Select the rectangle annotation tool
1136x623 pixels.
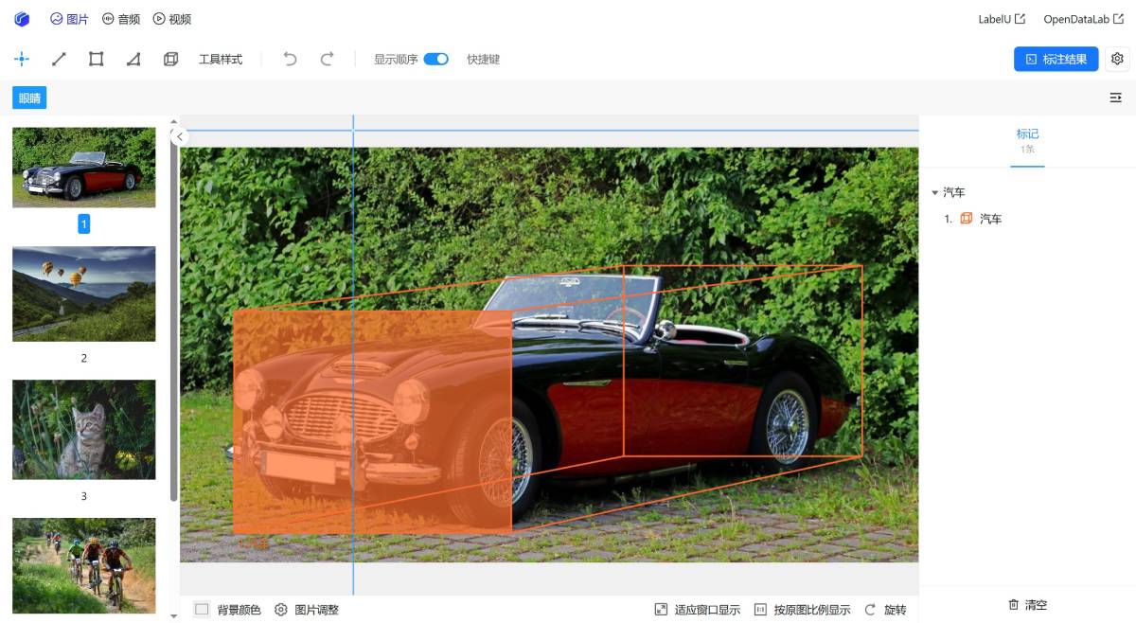click(96, 59)
